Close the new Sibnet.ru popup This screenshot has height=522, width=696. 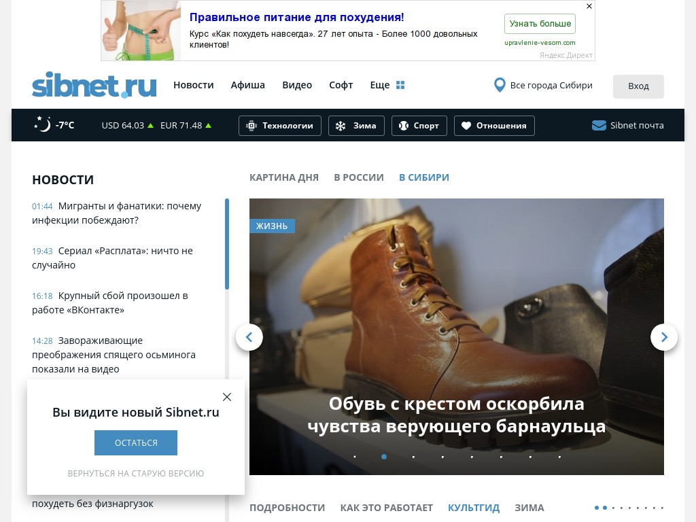(227, 397)
